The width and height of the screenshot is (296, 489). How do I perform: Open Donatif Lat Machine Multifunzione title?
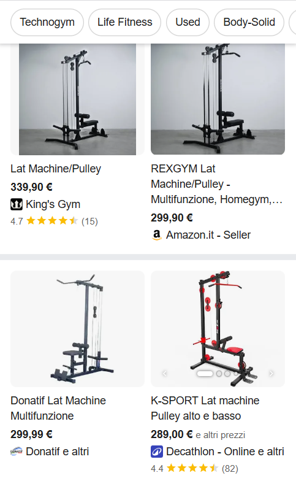click(58, 408)
